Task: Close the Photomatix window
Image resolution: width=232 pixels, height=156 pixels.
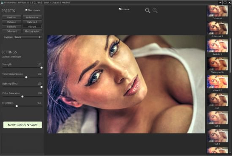Action: 229,3
